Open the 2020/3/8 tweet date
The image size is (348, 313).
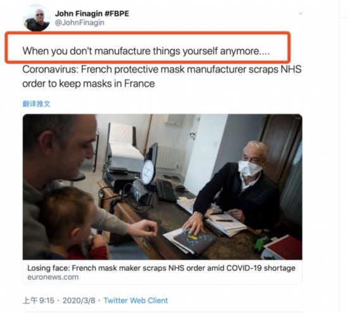79,300
